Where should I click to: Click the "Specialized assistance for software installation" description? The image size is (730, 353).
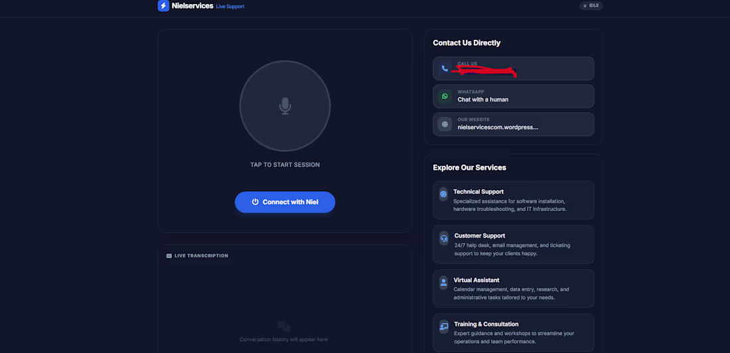tap(510, 205)
